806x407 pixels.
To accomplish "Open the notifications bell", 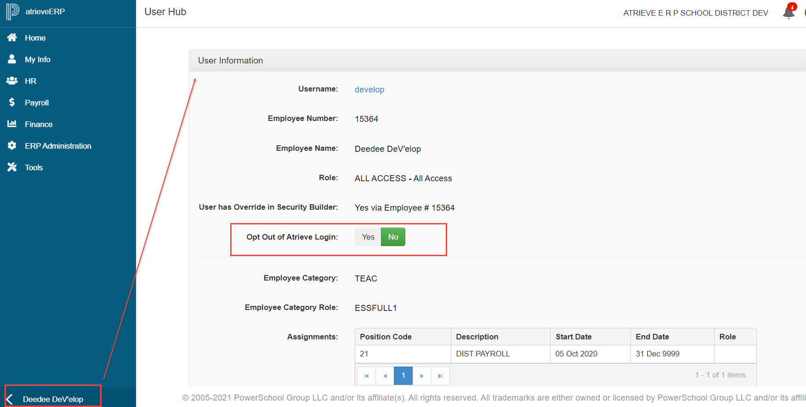I will click(789, 12).
